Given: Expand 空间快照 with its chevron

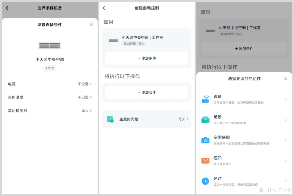Looking at the screenshot, I should [x=286, y=140].
